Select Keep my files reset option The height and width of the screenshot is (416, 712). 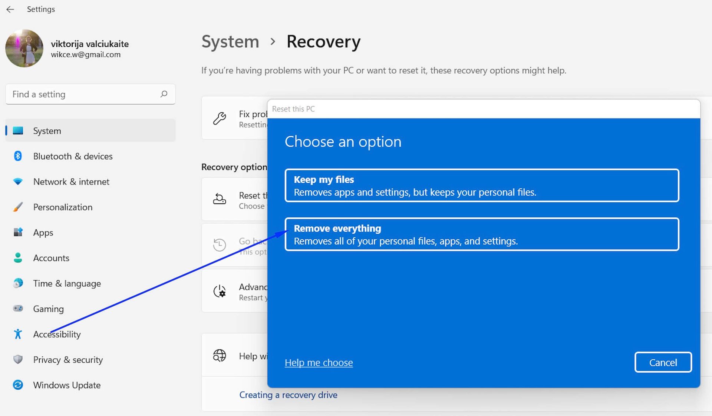click(482, 185)
